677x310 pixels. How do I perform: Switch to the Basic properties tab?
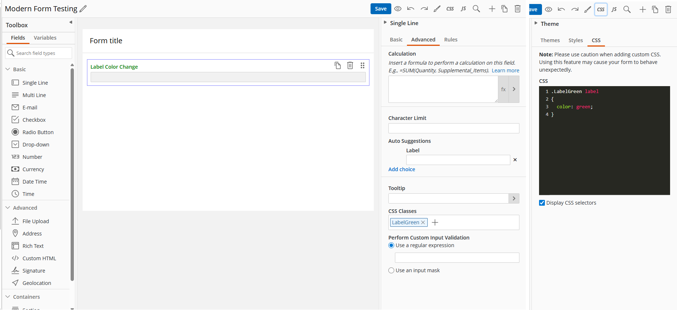coord(396,40)
